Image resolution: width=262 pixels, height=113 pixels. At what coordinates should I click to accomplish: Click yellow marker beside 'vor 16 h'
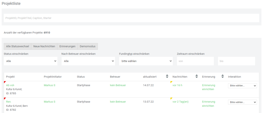coord(171,82)
